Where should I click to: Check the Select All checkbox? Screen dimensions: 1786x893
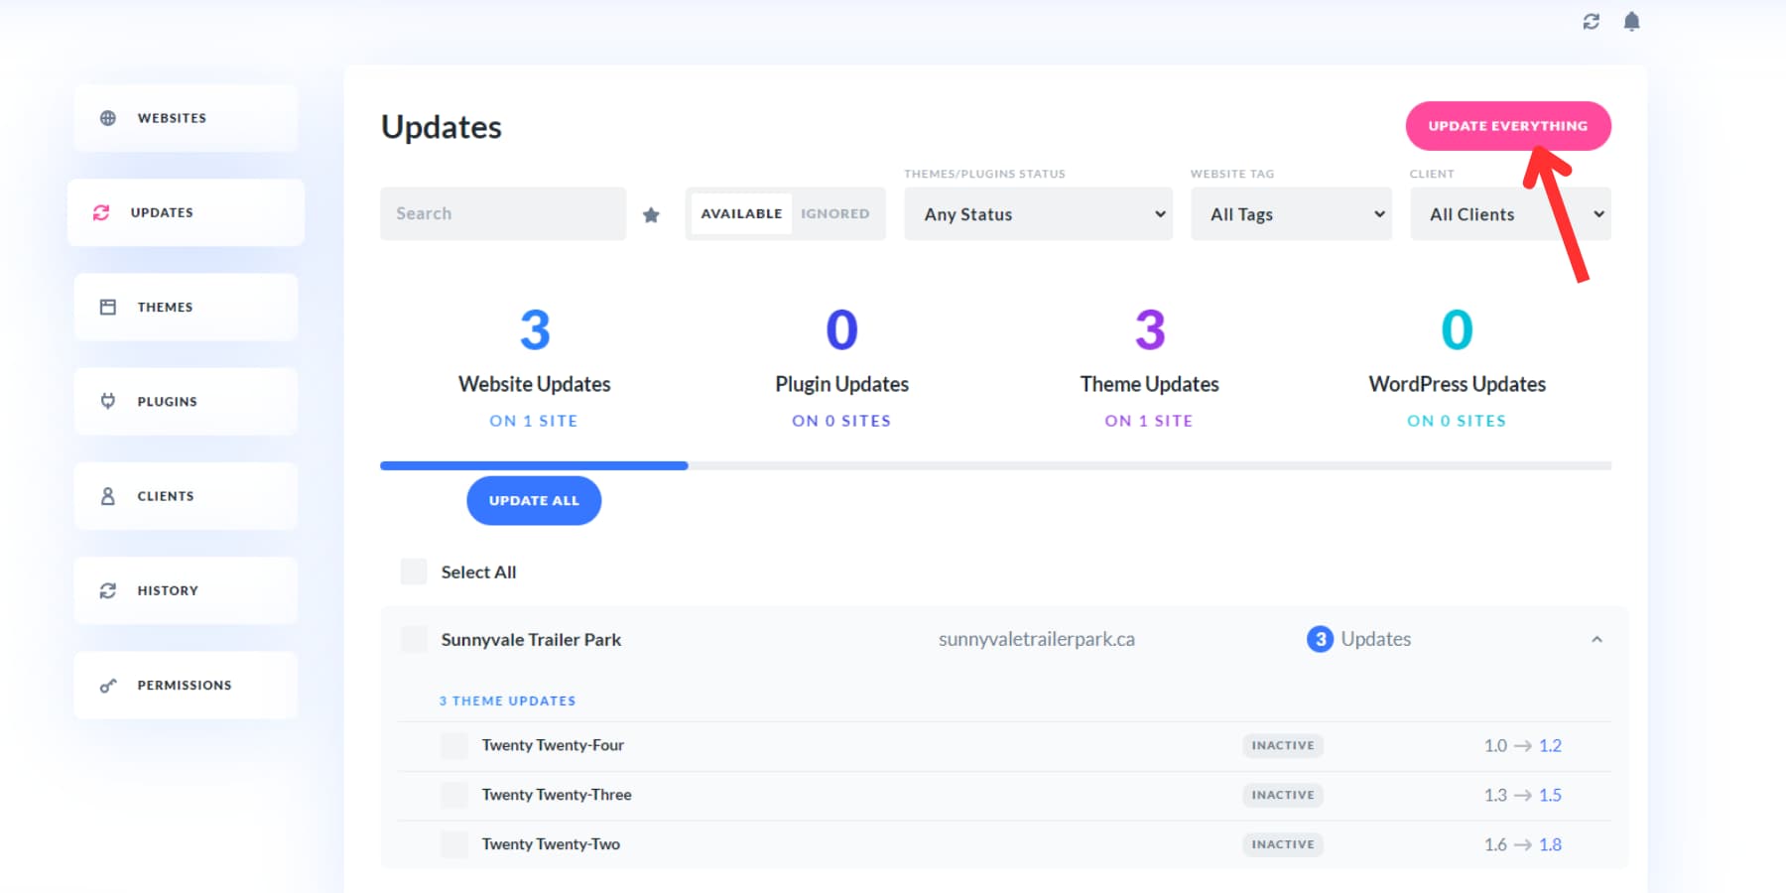414,572
